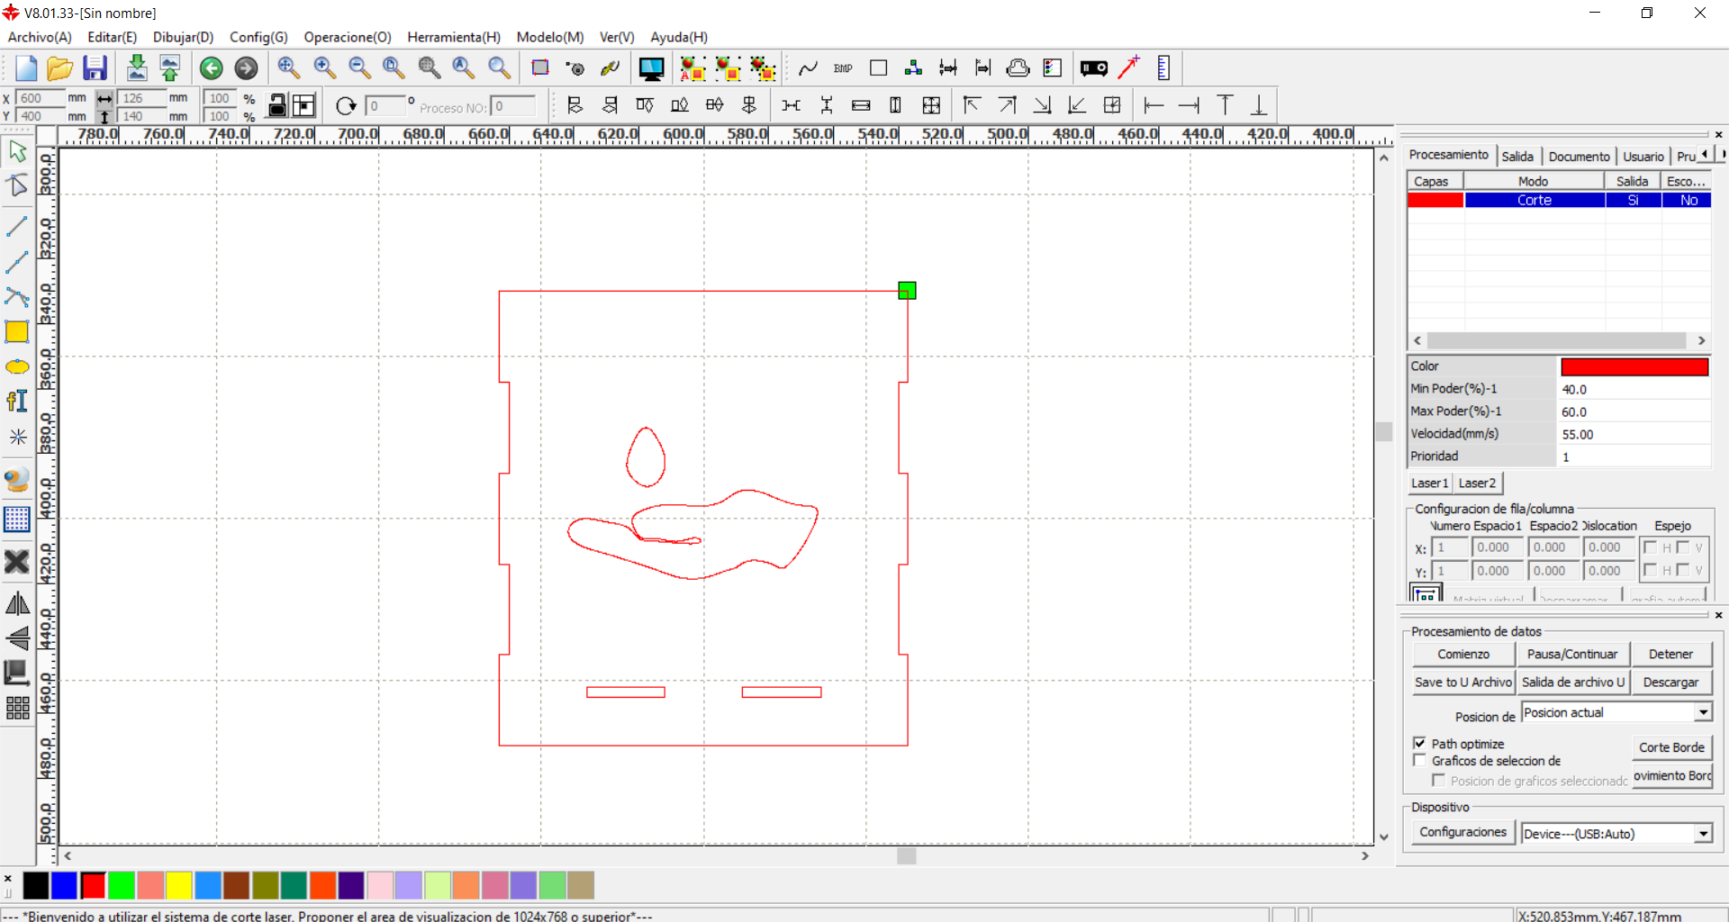1729x922 pixels.
Task: Open the Posicion de dropdown
Action: 1703,713
